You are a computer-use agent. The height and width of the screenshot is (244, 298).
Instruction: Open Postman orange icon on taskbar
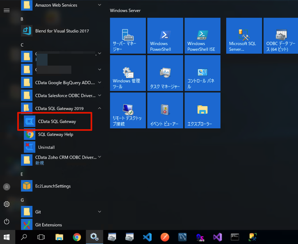pos(165,237)
